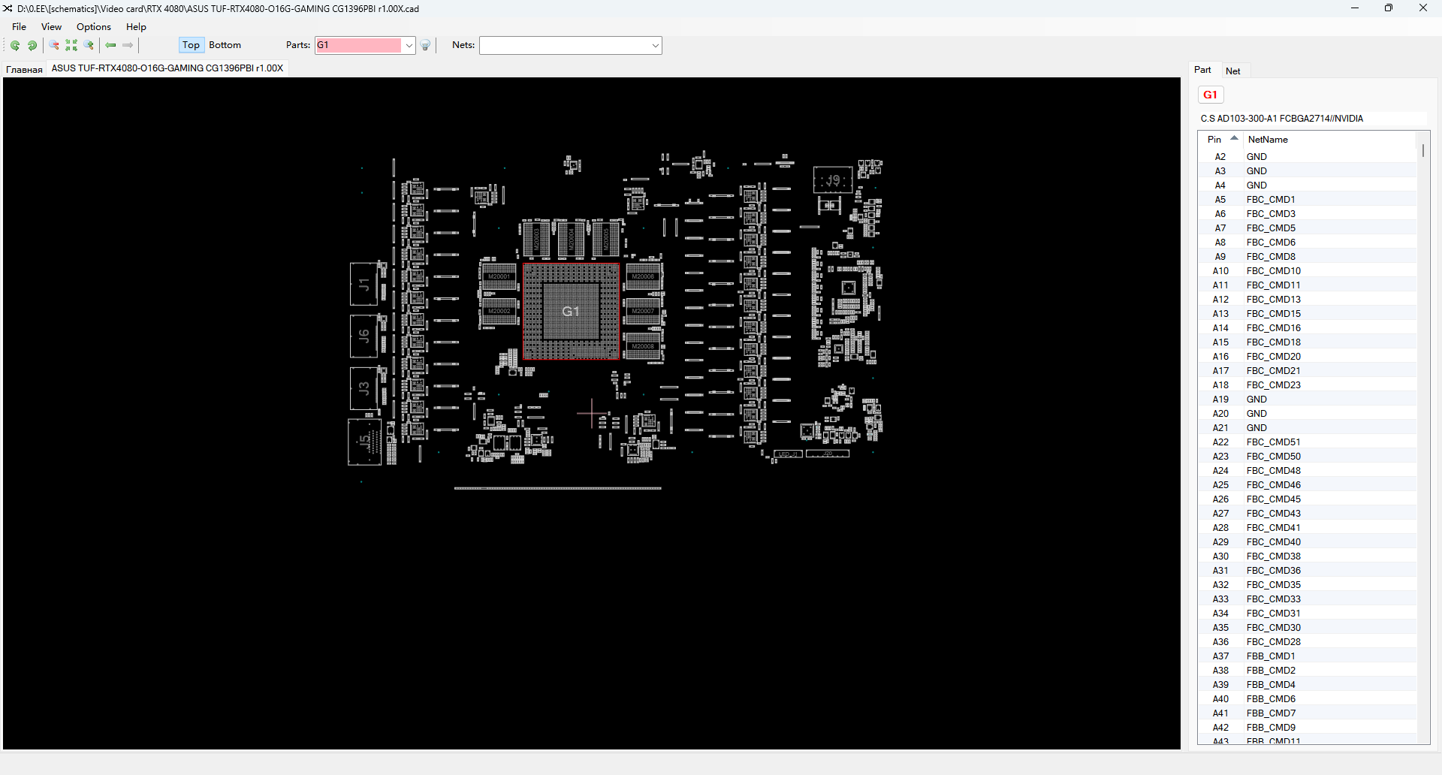Click the FBC_CMD13 net name
The width and height of the screenshot is (1442, 775).
pos(1274,300)
